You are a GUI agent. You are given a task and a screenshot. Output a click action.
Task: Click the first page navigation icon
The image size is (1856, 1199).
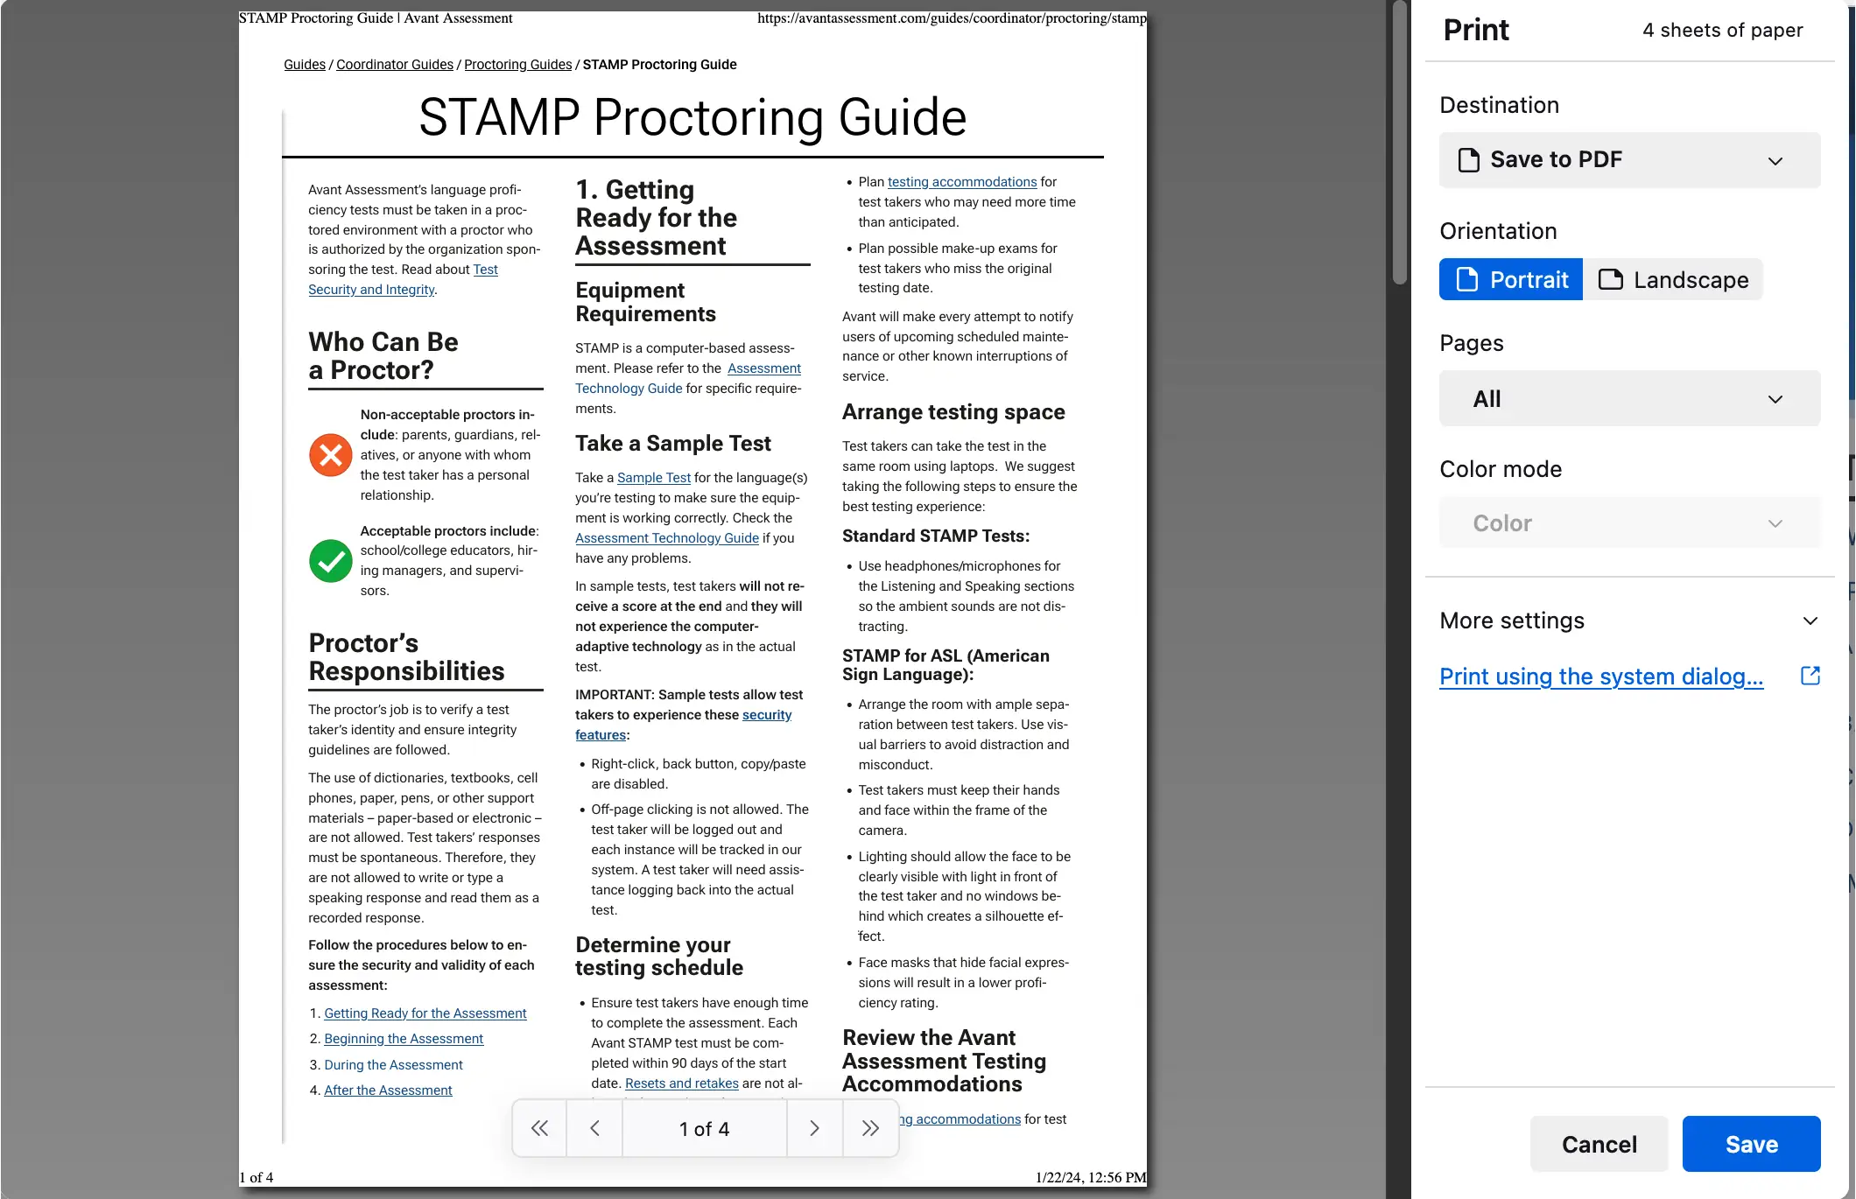[538, 1129]
